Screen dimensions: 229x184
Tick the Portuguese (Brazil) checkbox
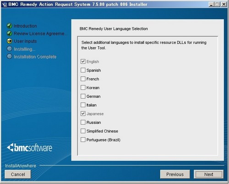83,139
